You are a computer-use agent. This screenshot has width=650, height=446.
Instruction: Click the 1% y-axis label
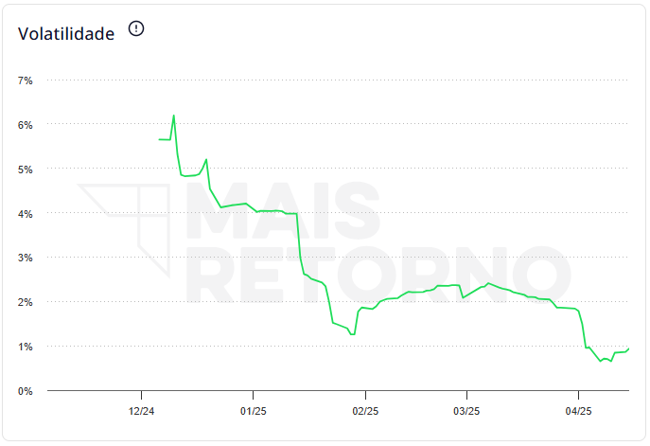coord(26,347)
